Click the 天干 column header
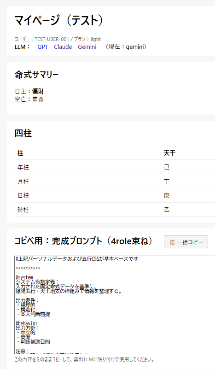This screenshot has width=215, height=369. [x=169, y=153]
